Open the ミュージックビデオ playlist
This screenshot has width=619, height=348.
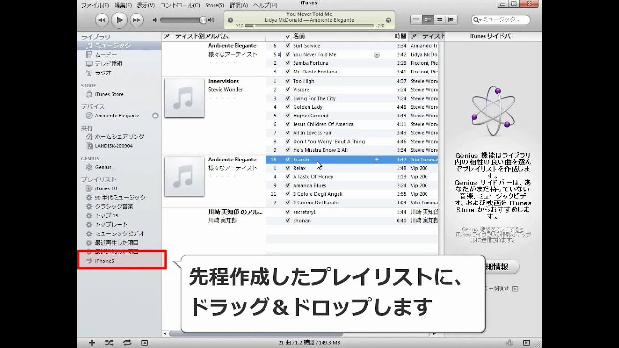[119, 233]
